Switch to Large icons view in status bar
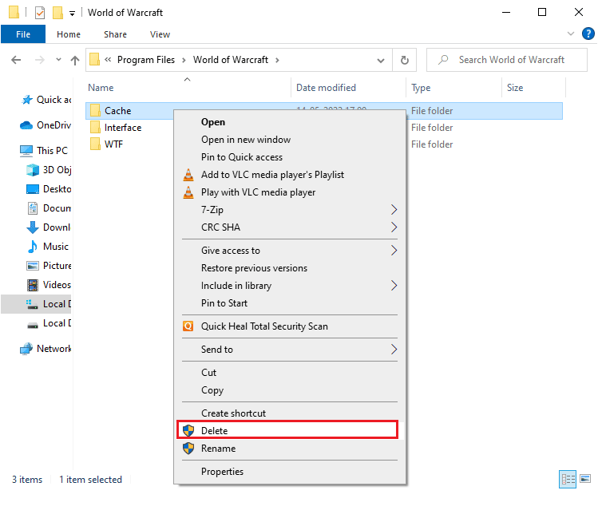Viewport: 598px width, 514px height. (x=584, y=478)
